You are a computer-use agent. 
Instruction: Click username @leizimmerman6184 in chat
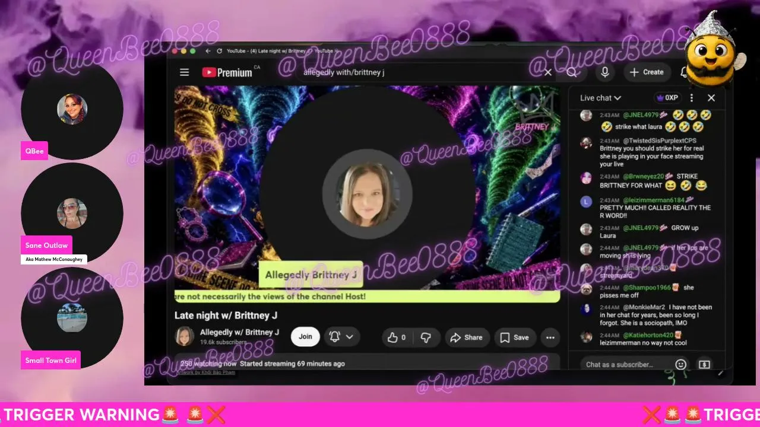click(x=654, y=200)
